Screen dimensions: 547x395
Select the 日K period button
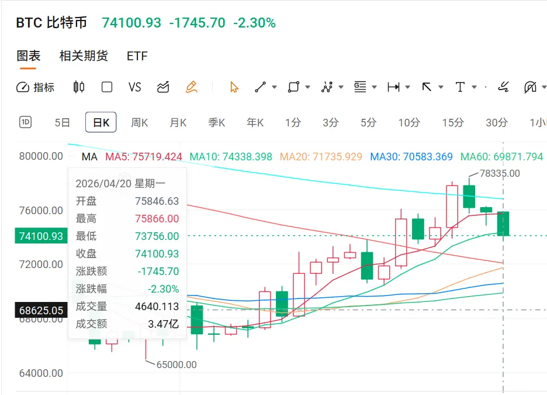tap(101, 122)
